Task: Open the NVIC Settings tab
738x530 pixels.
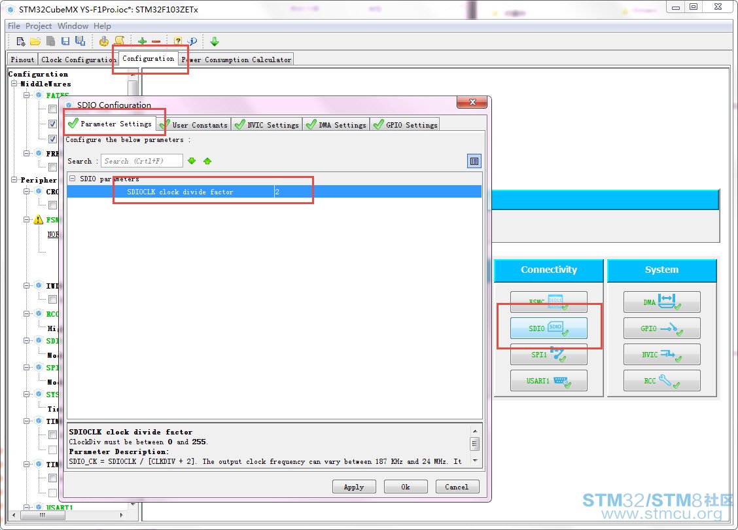Action: 268,125
